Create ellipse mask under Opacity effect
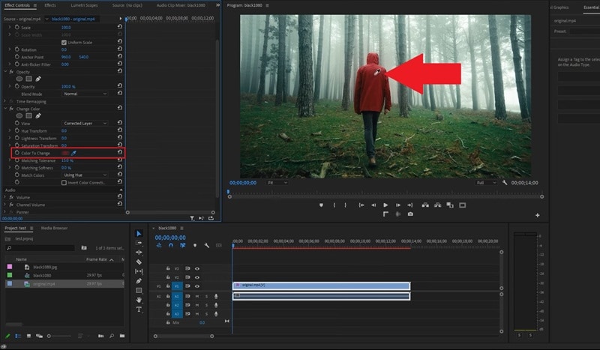The image size is (600, 350). pos(19,79)
